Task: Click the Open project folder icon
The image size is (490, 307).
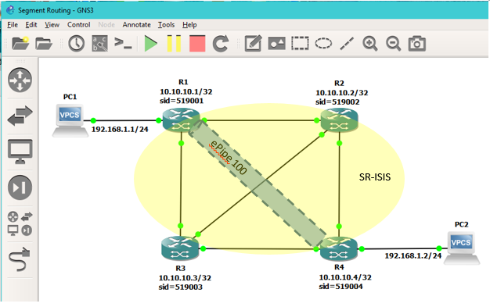Action: 43,44
